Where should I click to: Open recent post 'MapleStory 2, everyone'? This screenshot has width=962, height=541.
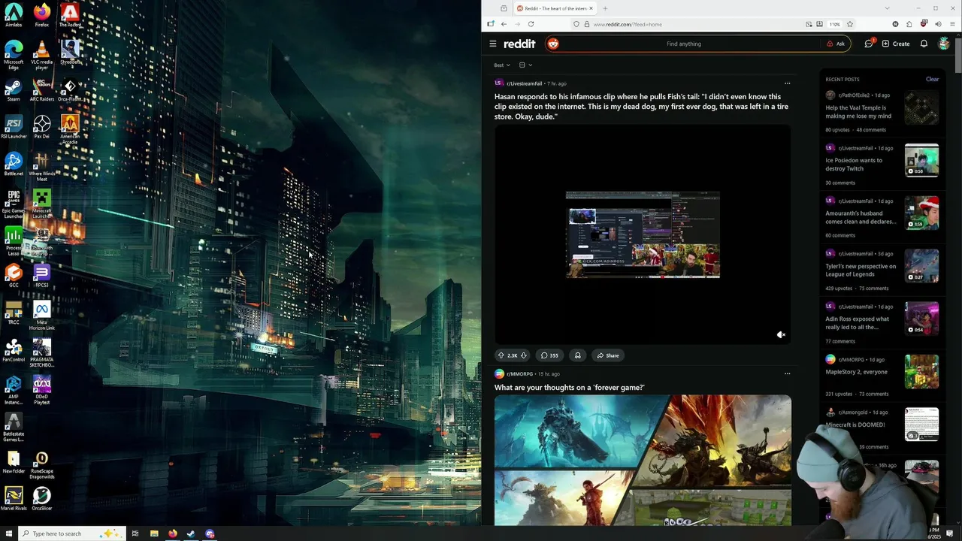tap(856, 372)
